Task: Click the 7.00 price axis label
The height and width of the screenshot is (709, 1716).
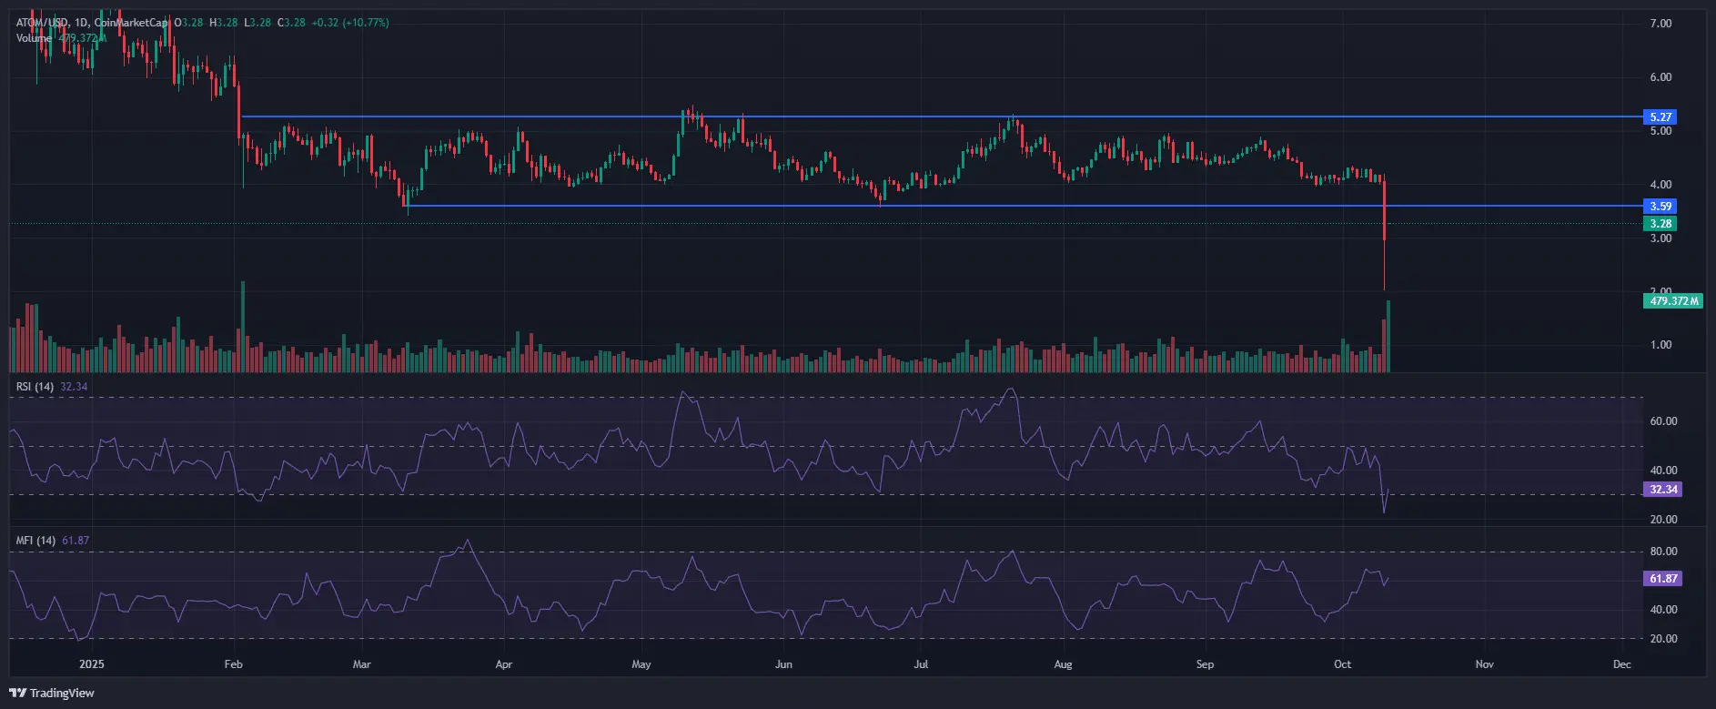Action: pos(1661,24)
